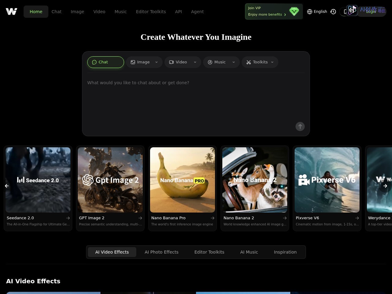Click the globe language icon

(x=310, y=12)
